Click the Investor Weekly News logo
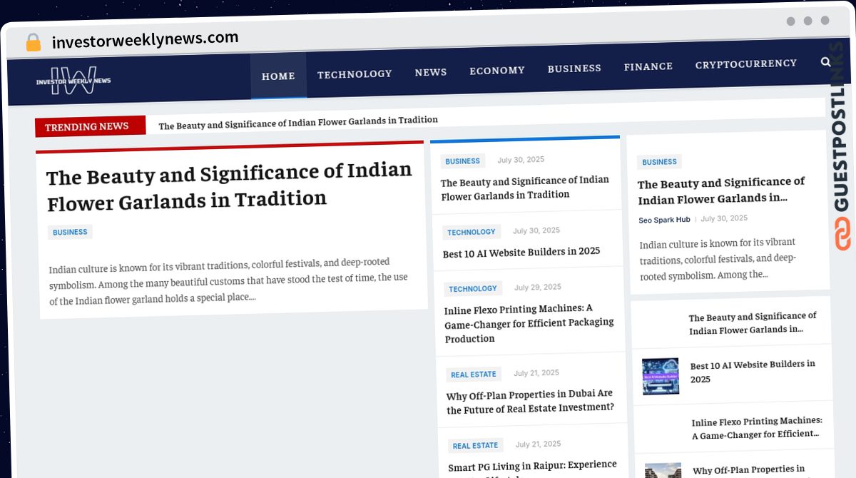856x478 pixels. point(73,81)
